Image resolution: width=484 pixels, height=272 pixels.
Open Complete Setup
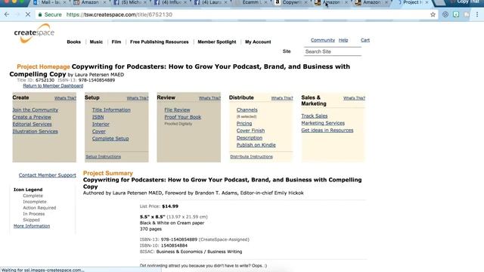coord(110,138)
